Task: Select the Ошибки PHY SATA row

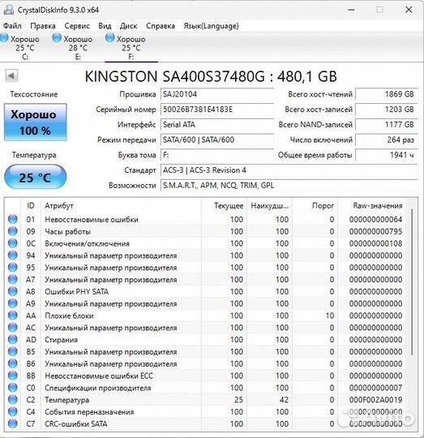Action: 205,291
